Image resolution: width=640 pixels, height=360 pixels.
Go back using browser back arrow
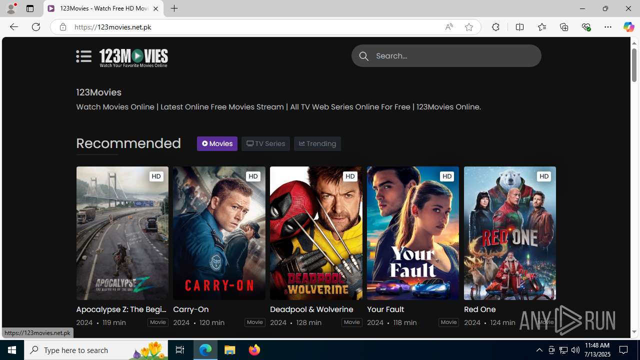[x=13, y=27]
